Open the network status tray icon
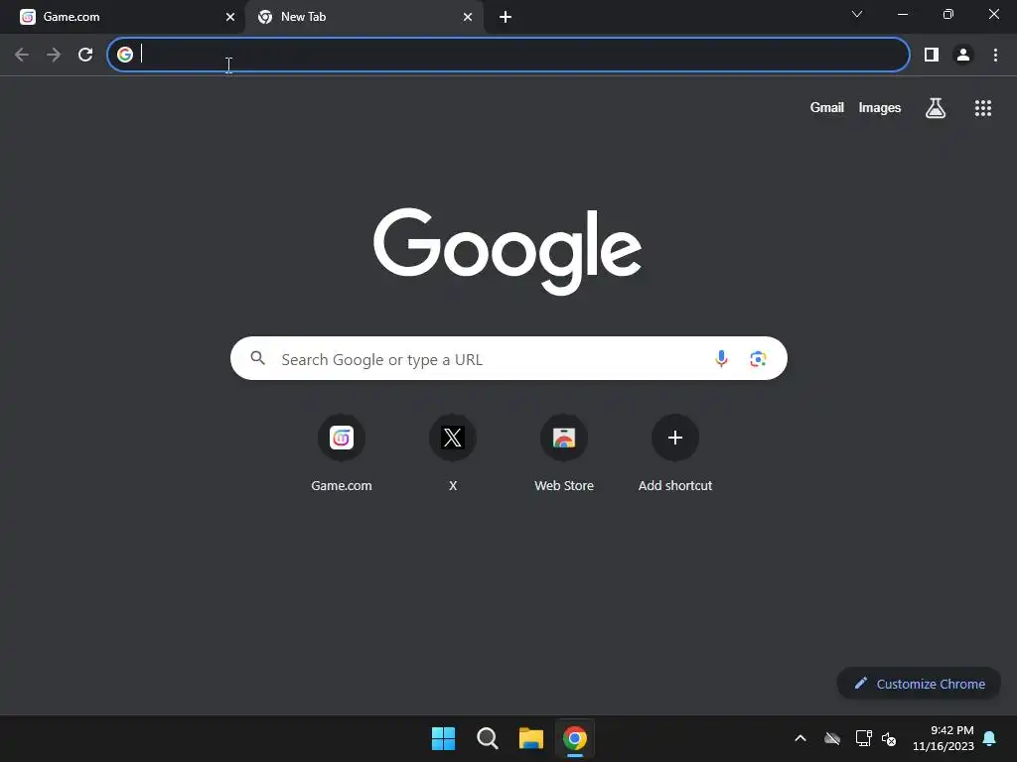 pos(863,738)
